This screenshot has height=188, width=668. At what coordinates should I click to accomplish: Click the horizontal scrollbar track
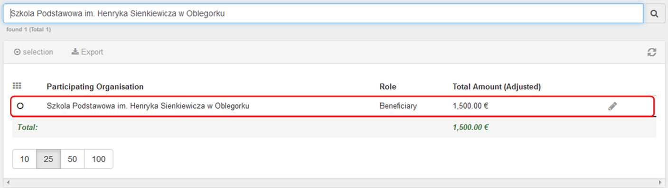(334, 182)
